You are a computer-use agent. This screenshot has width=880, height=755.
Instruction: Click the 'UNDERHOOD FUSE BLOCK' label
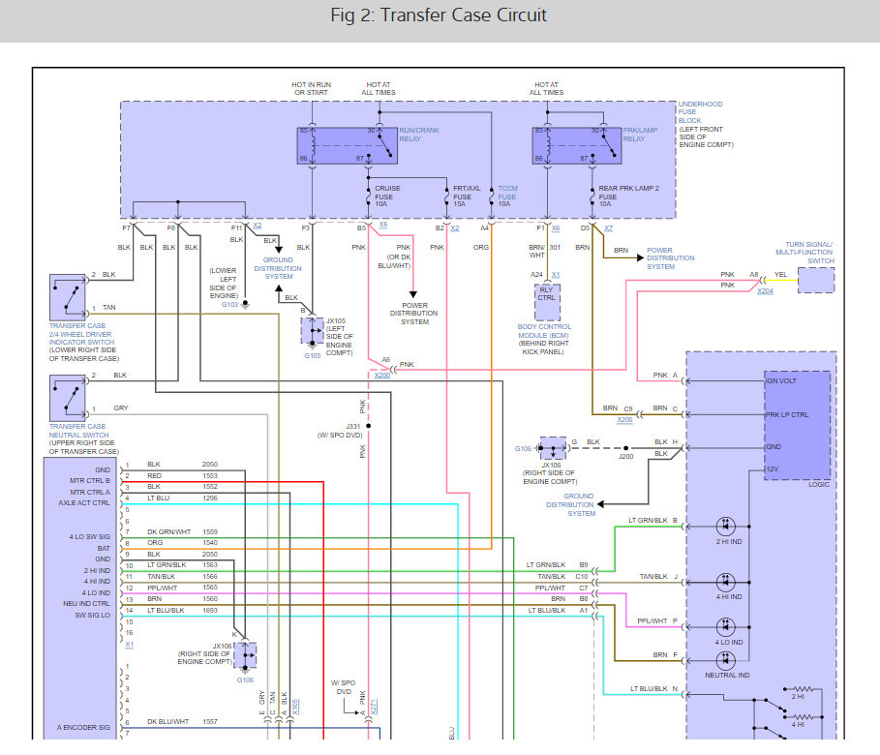coord(700,112)
